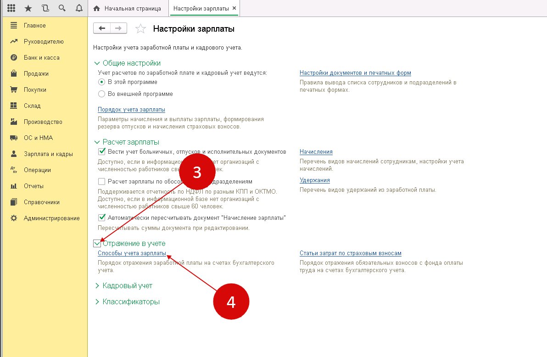Click the search magnifier icon
The image size is (547, 357).
[x=62, y=8]
